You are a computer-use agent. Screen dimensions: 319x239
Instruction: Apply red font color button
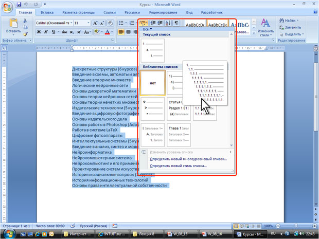(x=107, y=32)
